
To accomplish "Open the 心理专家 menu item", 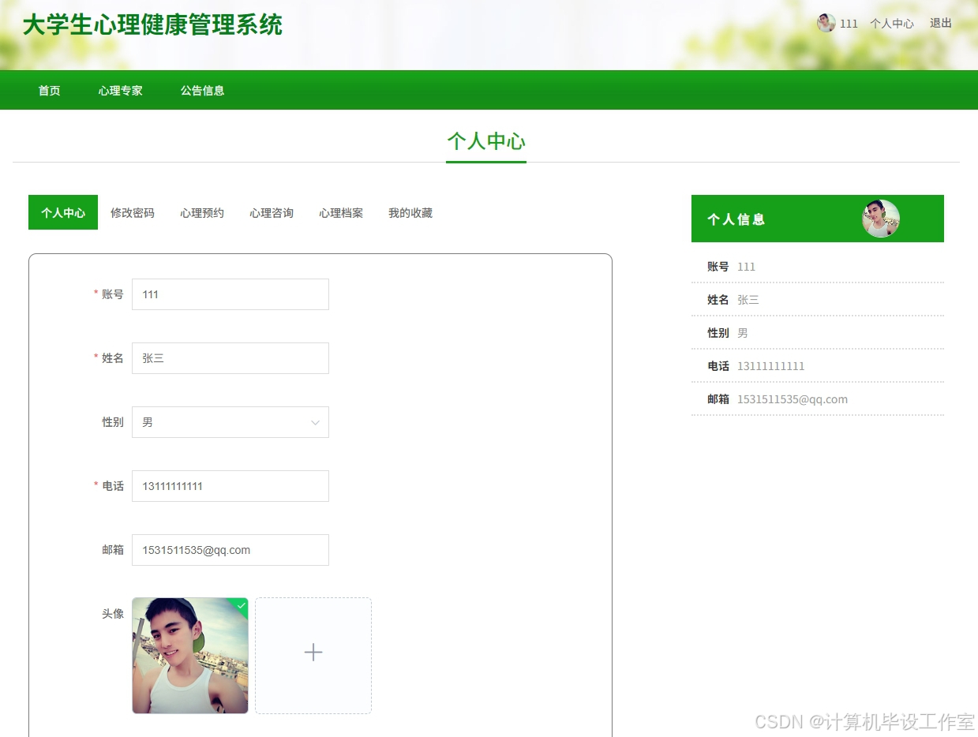I will click(x=120, y=90).
